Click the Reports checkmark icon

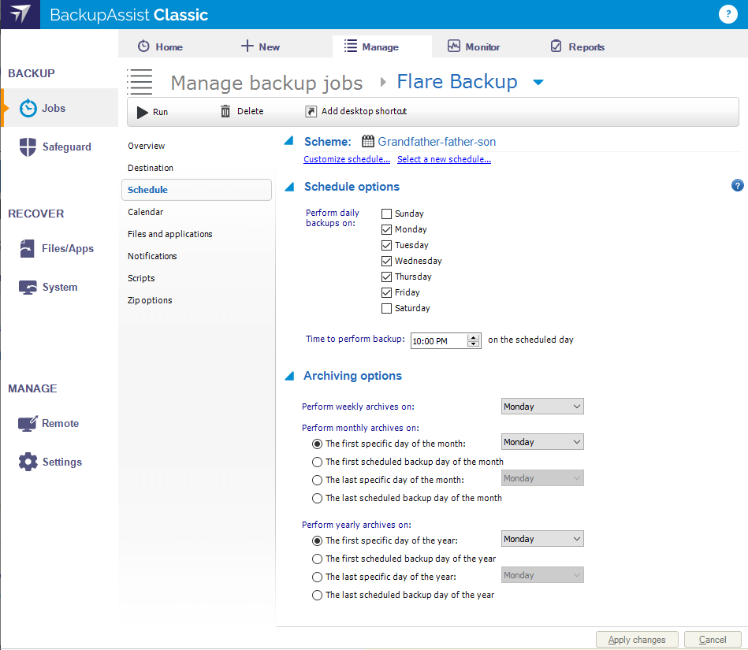(556, 46)
